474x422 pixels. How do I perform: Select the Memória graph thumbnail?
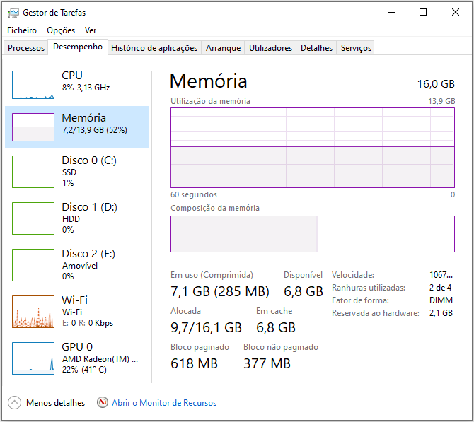(33, 127)
